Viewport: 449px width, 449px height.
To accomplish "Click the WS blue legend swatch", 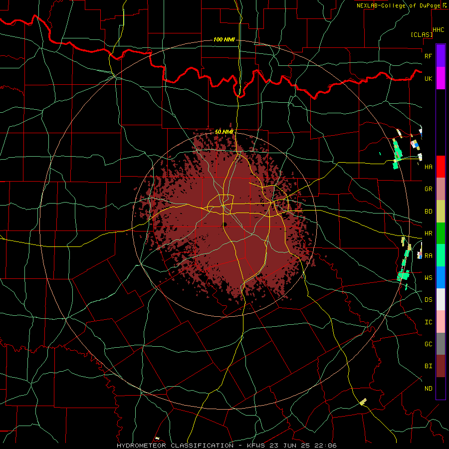I will pyautogui.click(x=441, y=277).
